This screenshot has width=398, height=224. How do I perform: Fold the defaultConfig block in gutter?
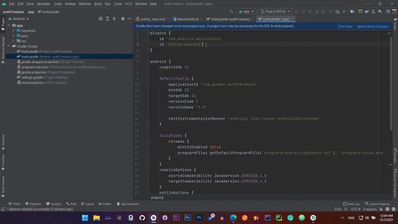(x=149, y=79)
